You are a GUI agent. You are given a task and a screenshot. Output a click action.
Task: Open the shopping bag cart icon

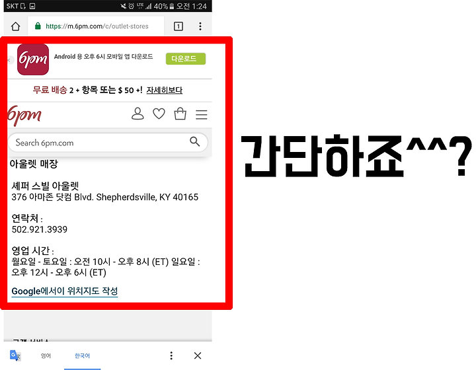[180, 114]
